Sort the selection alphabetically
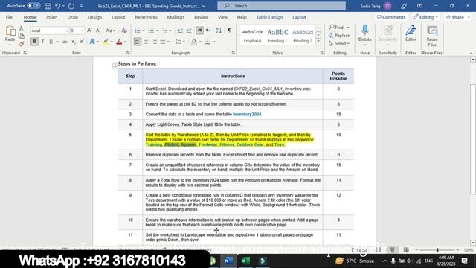Viewport: 476px width, 268px height. point(219,31)
